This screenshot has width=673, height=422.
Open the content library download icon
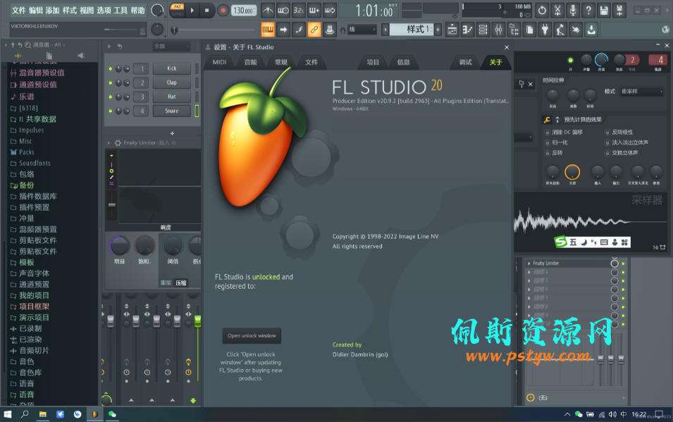591,30
